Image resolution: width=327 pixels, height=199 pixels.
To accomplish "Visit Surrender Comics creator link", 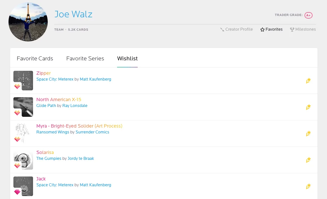I will pyautogui.click(x=92, y=132).
